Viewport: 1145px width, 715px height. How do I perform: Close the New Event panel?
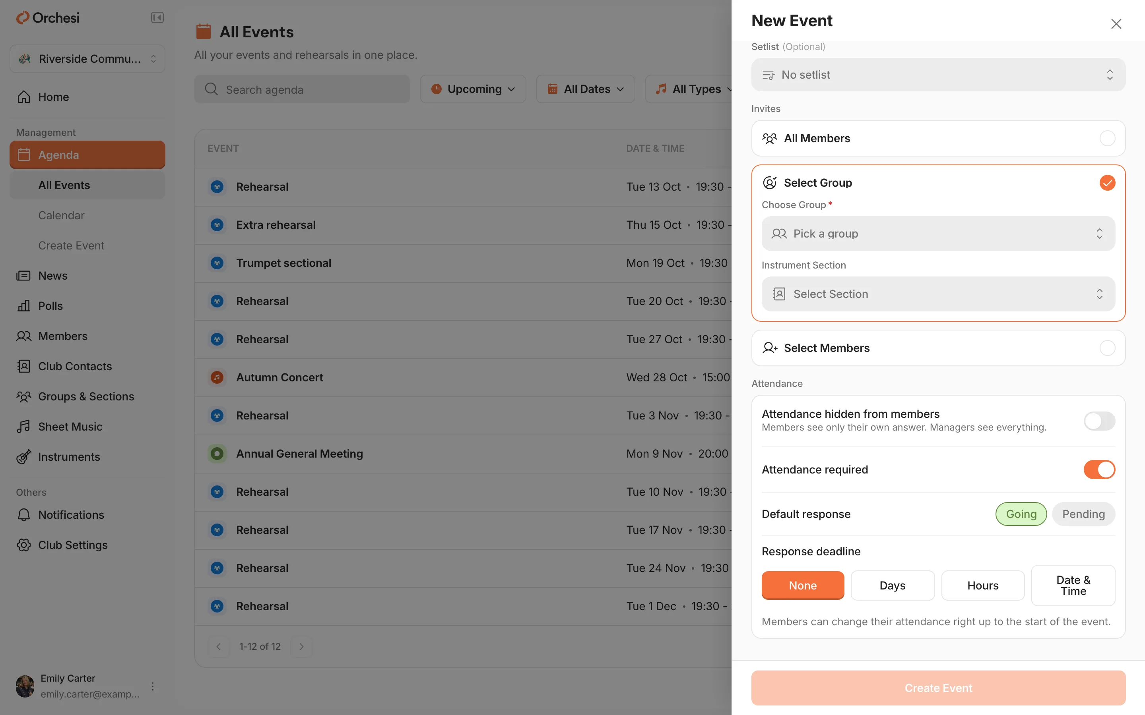coord(1116,24)
